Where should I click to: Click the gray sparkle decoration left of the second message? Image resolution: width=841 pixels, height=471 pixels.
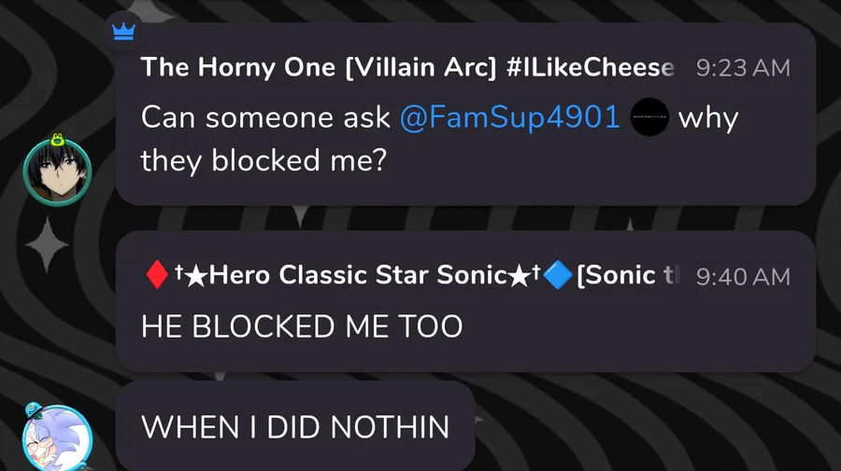pyautogui.click(x=48, y=247)
